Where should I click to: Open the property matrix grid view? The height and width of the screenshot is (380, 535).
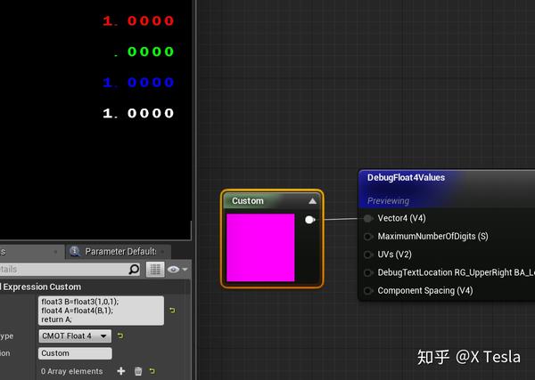155,270
